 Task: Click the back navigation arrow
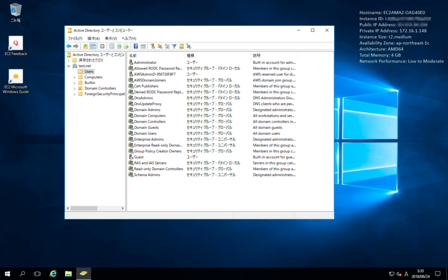click(68, 46)
